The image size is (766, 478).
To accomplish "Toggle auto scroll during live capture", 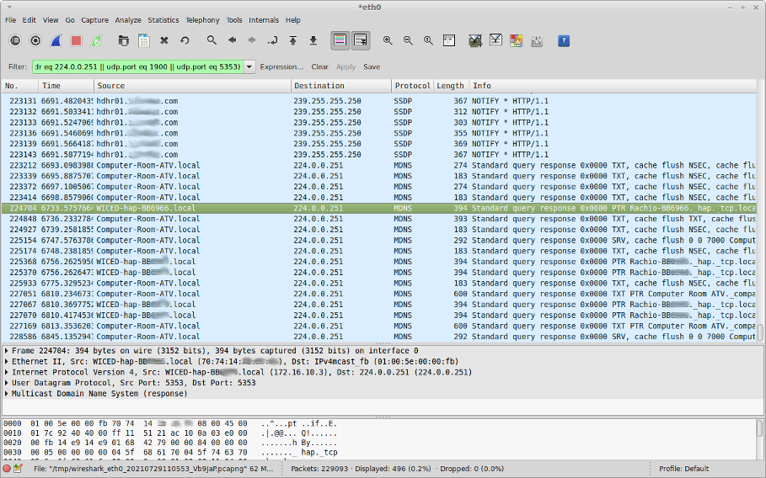I will coord(361,40).
